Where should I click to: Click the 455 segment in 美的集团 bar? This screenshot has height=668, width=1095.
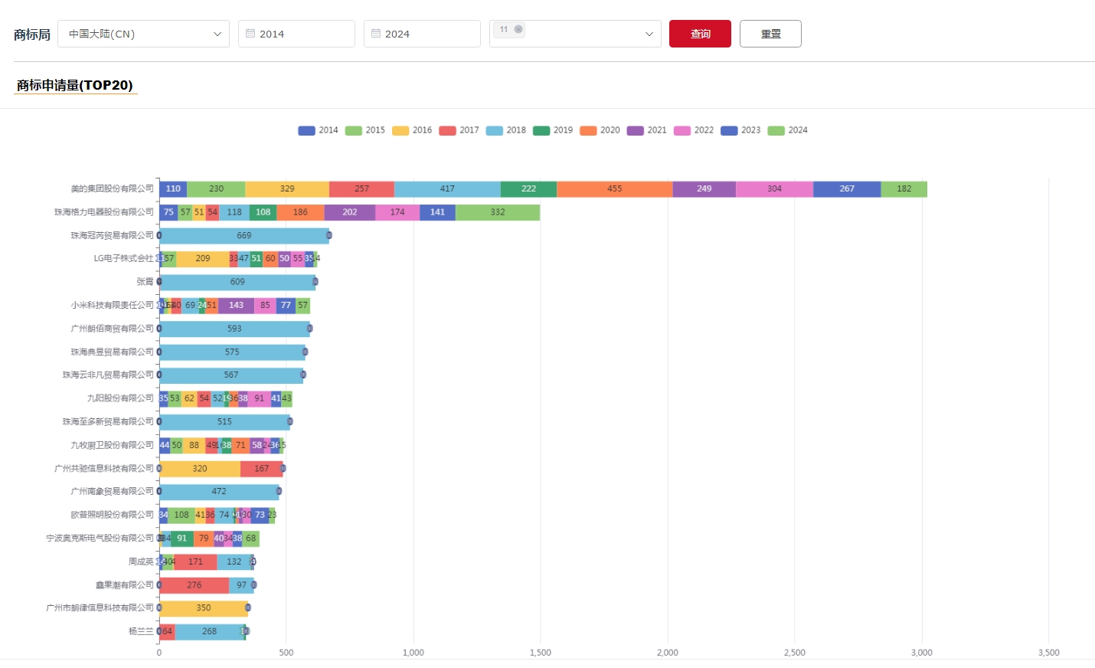point(614,189)
